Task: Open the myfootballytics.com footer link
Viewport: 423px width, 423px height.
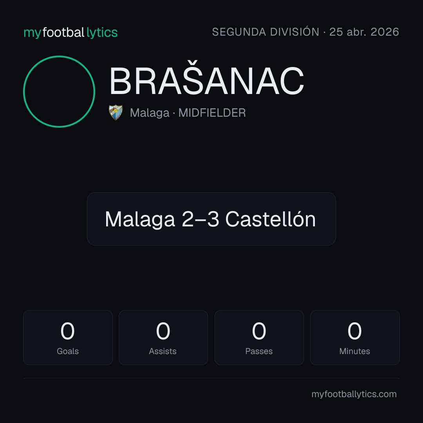Action: pyautogui.click(x=354, y=394)
